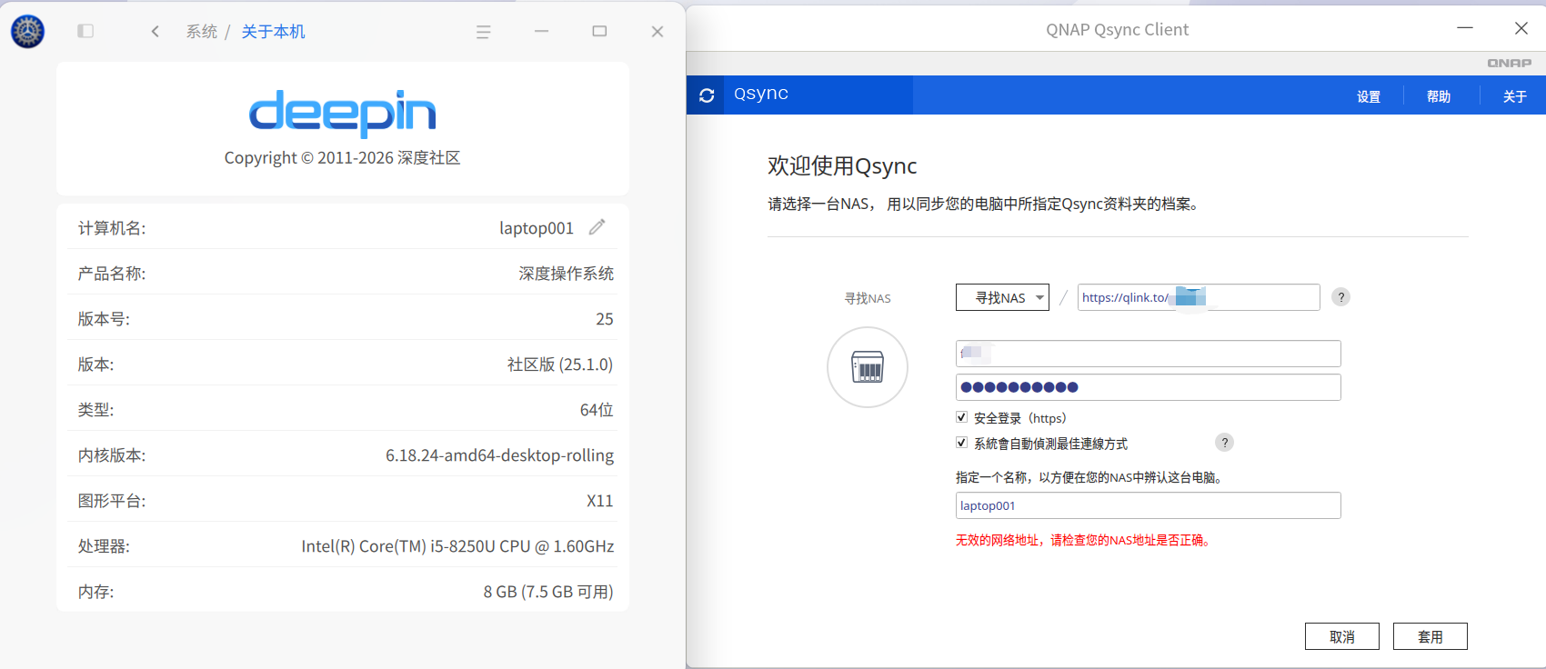Viewport: 1546px width, 669px height.
Task: Click the NAS device icon in circle
Action: point(868,367)
